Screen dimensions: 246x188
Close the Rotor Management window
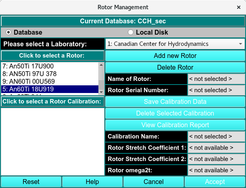click(x=239, y=7)
